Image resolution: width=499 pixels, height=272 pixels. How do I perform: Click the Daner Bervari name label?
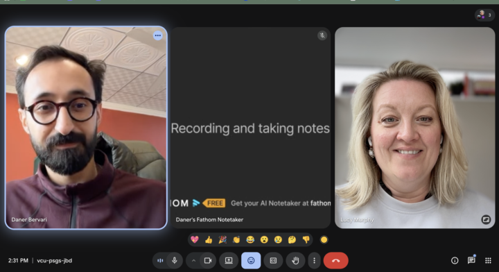coord(29,219)
